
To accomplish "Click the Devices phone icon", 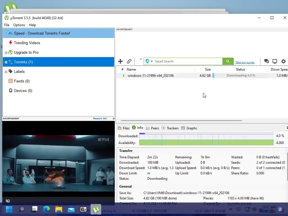I will (x=11, y=90).
